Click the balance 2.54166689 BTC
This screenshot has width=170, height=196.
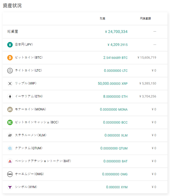coord(116,58)
